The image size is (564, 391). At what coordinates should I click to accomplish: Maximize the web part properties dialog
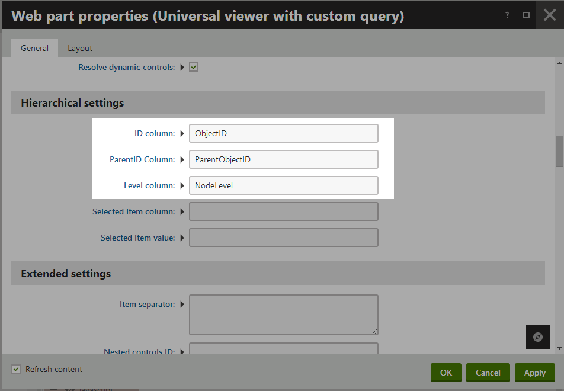tap(526, 15)
